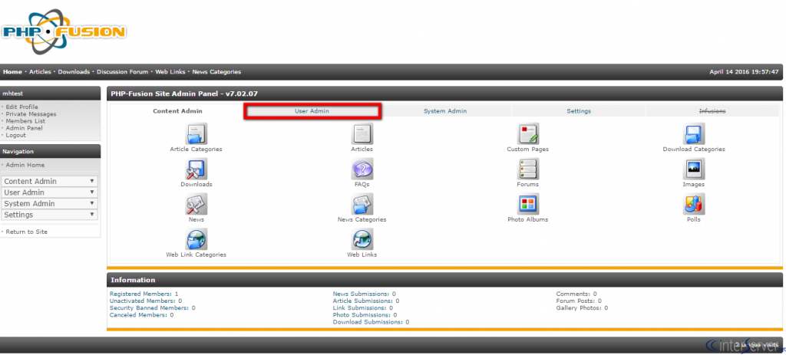Image resolution: width=786 pixels, height=355 pixels.
Task: Switch to the System Admin tab
Action: pos(445,111)
